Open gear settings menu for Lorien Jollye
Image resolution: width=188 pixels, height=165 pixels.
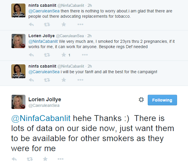[141, 99]
